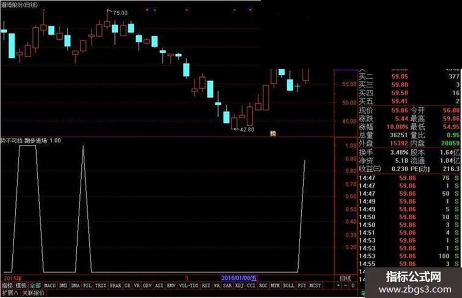
Task: Switch indicator to TRIX
Action: coord(101,286)
